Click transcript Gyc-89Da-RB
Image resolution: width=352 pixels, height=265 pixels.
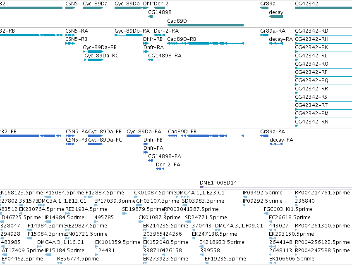point(100,47)
